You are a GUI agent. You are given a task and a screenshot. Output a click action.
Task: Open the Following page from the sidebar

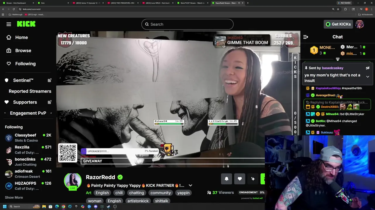click(x=21, y=64)
